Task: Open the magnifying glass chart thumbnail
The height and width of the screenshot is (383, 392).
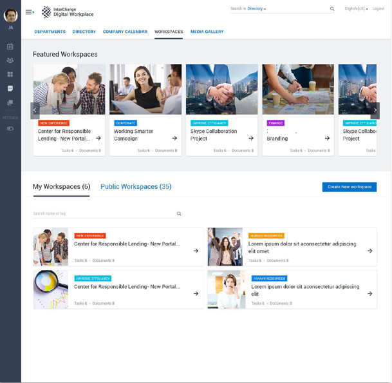Action: (x=51, y=290)
